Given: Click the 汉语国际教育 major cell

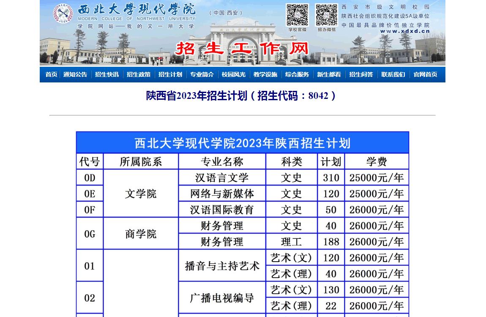Looking at the screenshot, I should (222, 210).
